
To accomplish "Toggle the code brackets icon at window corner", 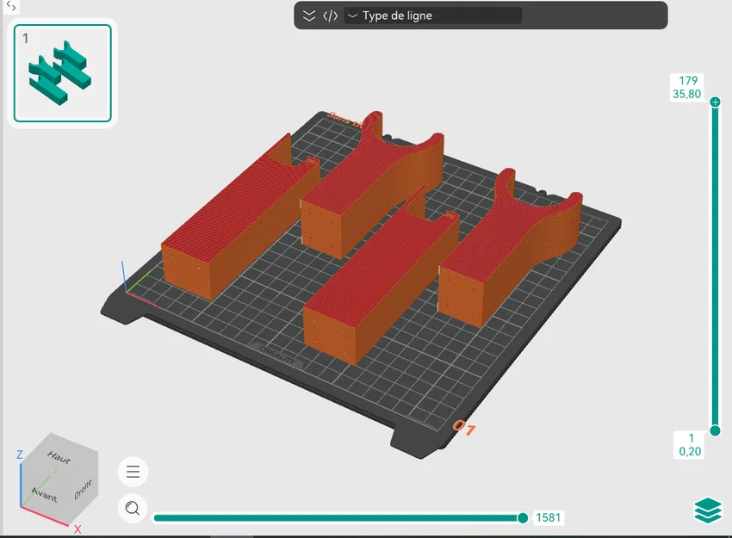I will [10, 7].
